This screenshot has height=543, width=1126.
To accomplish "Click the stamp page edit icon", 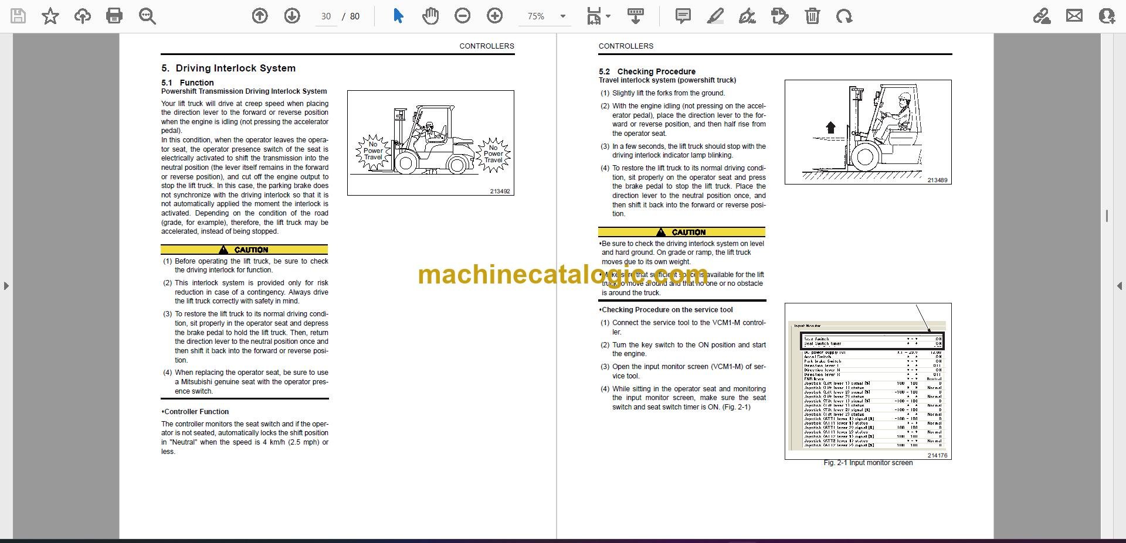I will [x=780, y=16].
